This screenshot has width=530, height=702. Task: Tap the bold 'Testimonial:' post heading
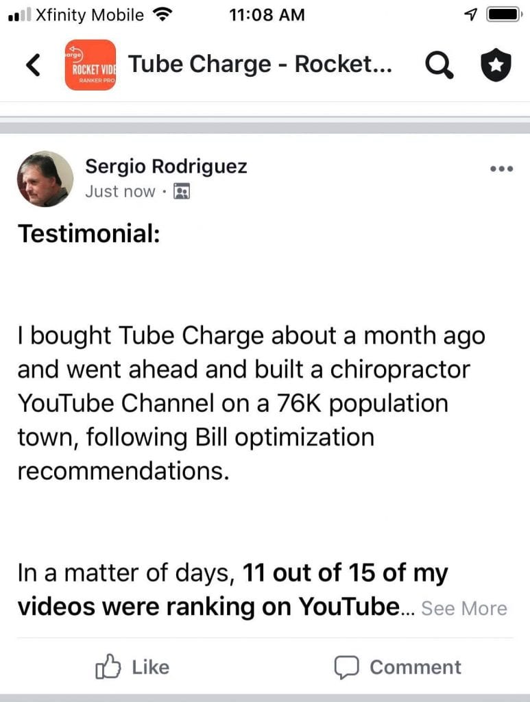click(88, 234)
